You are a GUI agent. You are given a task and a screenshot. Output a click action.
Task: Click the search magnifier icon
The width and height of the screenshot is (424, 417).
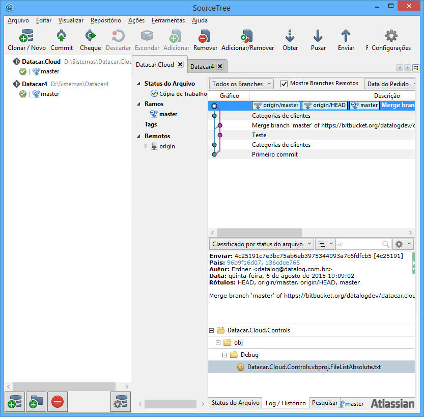pyautogui.click(x=386, y=244)
